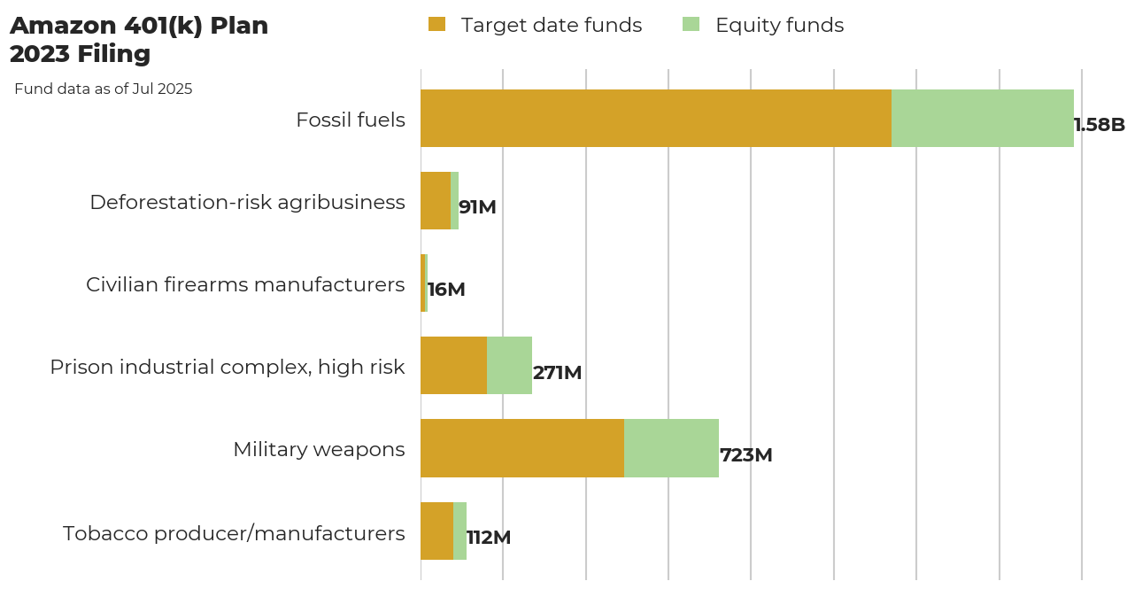Click the Fossil fuels category label
The height and width of the screenshot is (589, 1135).
click(351, 120)
